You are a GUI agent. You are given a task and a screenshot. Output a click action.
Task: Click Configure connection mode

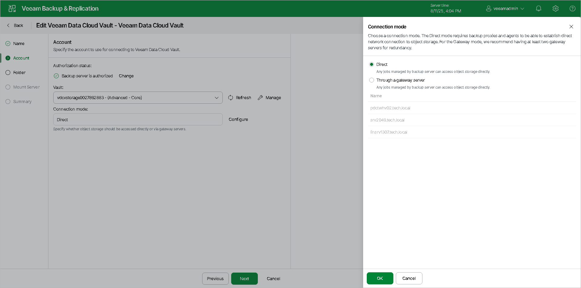238,119
